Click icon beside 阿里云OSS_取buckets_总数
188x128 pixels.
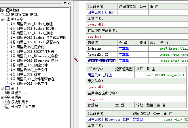click(x=13, y=61)
